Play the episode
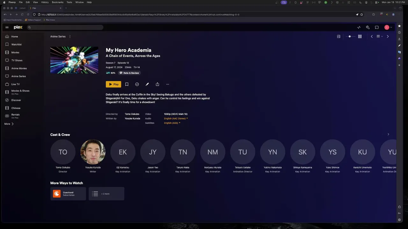Viewport: 408px width, 229px height. 113,84
